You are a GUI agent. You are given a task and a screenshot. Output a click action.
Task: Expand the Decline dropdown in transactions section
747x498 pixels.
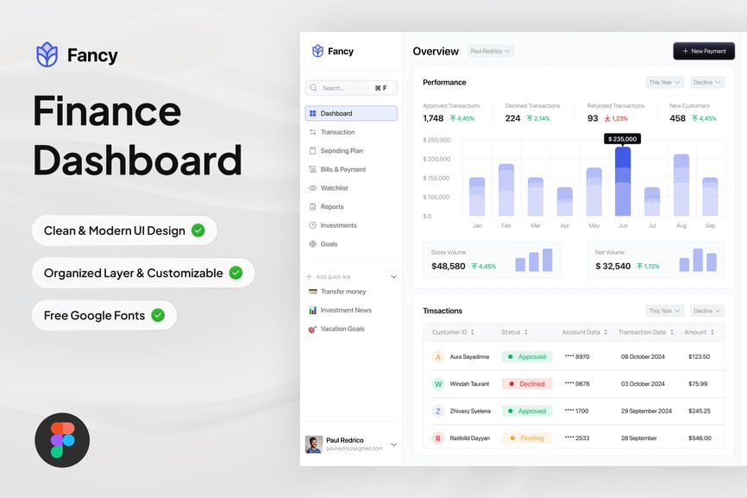706,311
